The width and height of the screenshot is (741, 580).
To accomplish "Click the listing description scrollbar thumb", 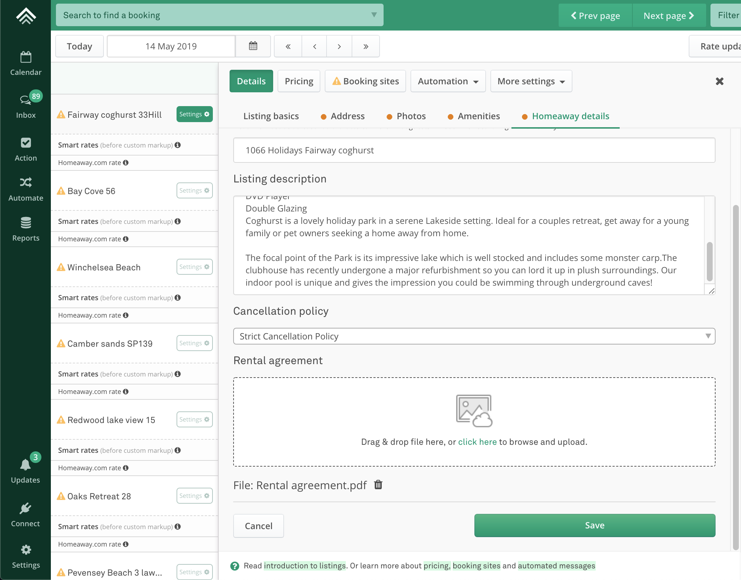I will (x=710, y=262).
